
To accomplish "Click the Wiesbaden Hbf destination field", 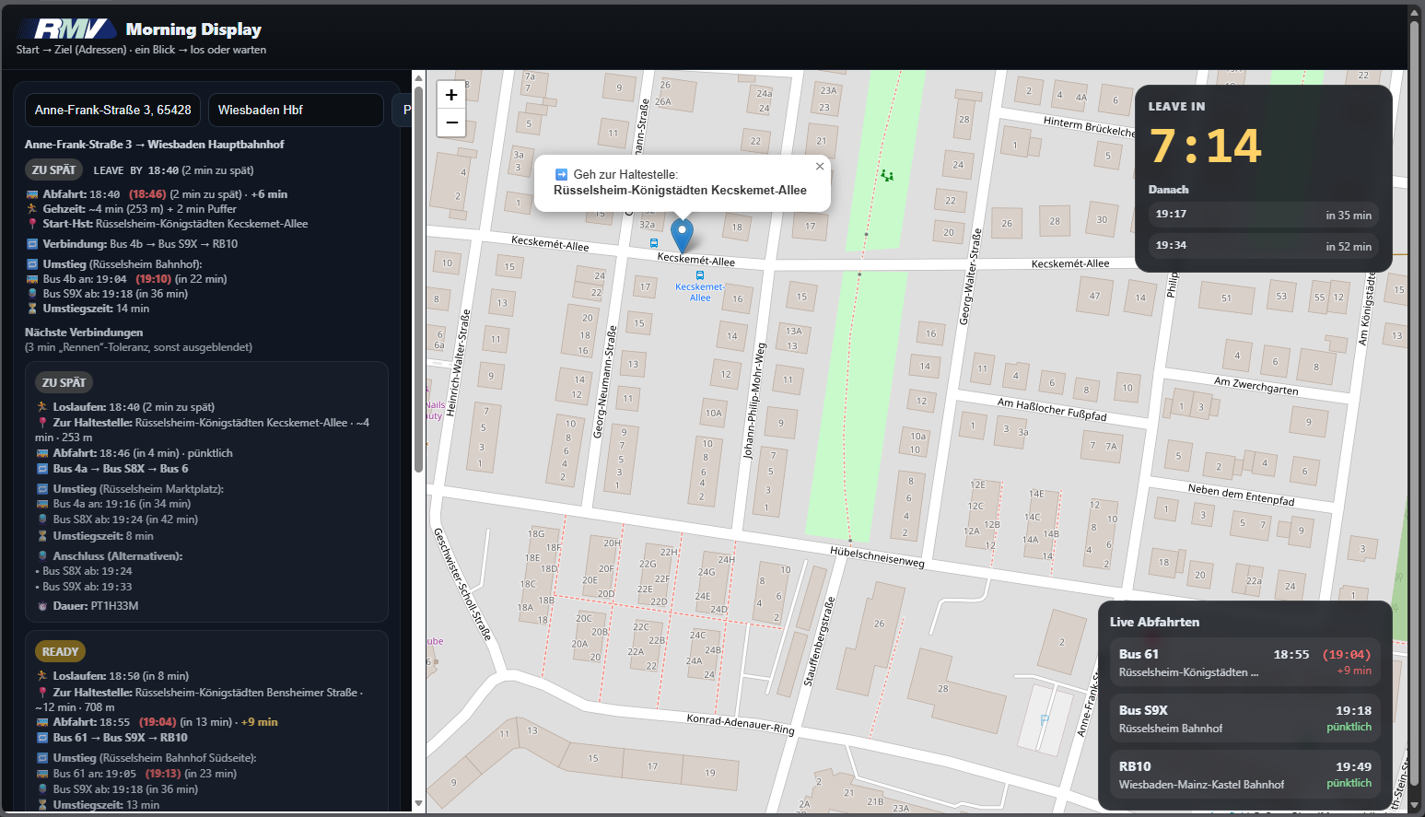I will pyautogui.click(x=295, y=110).
